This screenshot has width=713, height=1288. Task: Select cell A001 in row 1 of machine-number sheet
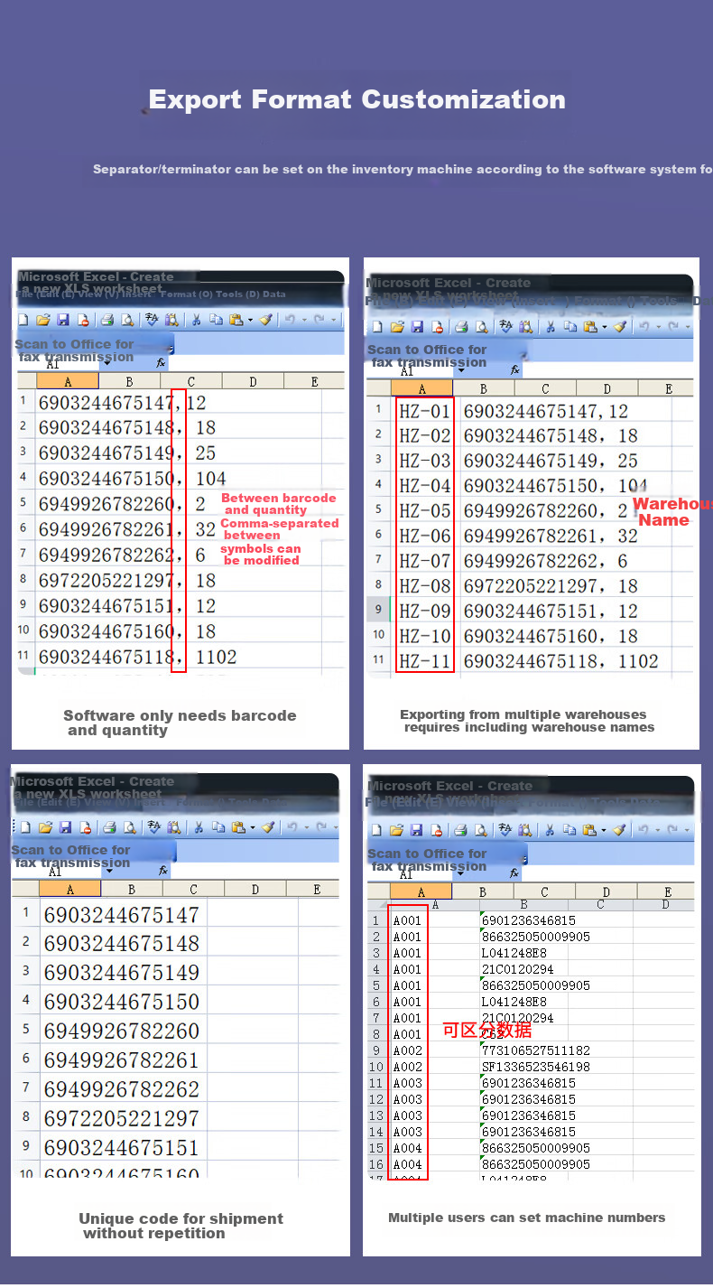408,921
